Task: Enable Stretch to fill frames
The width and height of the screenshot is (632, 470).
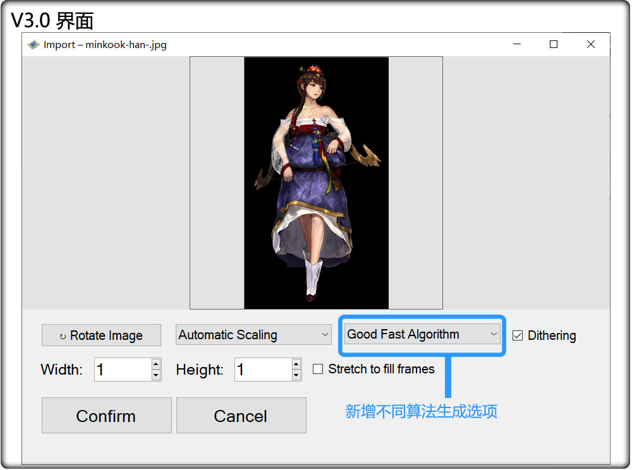Action: pyautogui.click(x=318, y=370)
